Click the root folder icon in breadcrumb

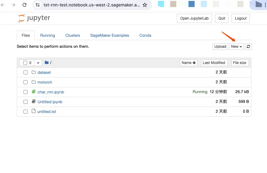tap(47, 63)
